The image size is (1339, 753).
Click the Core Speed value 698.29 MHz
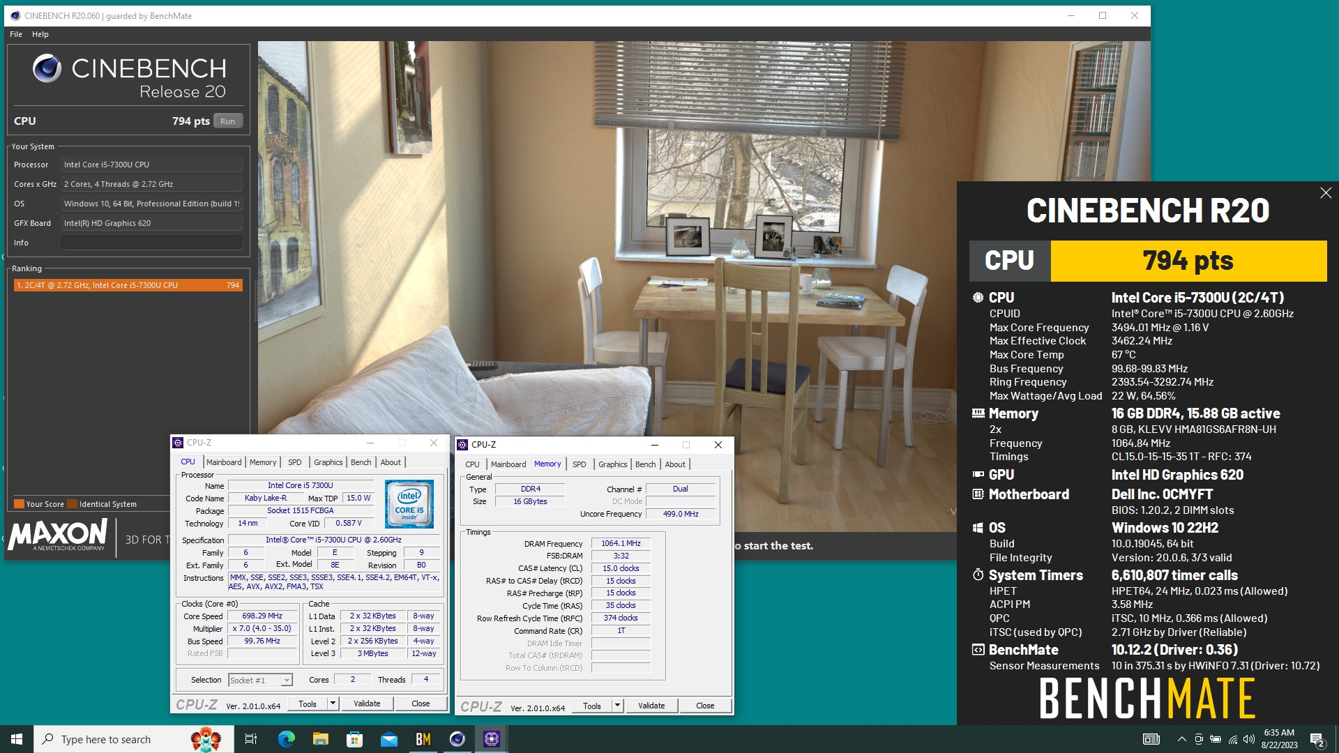tap(262, 616)
